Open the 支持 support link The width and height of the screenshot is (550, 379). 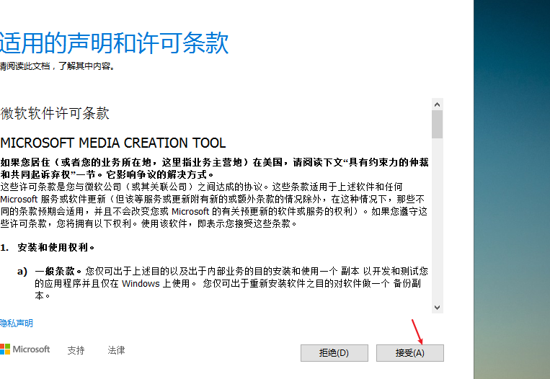(76, 350)
